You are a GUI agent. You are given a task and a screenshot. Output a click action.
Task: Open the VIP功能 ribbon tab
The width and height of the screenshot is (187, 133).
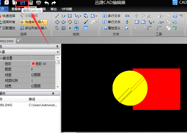click(67, 9)
